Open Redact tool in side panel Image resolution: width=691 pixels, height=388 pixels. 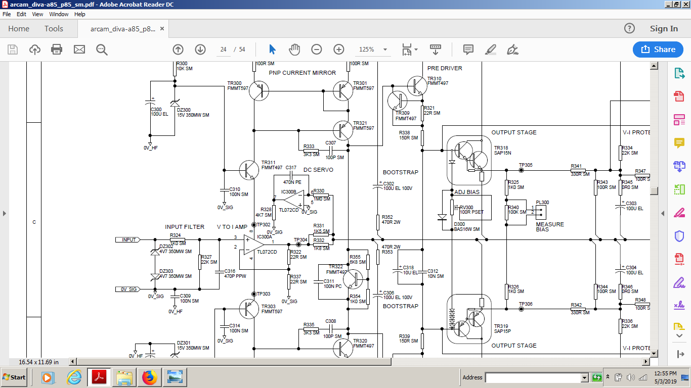coord(679,213)
